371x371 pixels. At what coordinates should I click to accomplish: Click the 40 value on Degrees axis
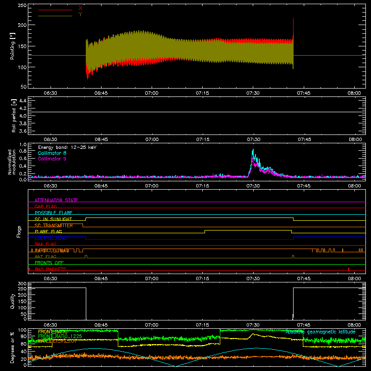tap(24, 352)
